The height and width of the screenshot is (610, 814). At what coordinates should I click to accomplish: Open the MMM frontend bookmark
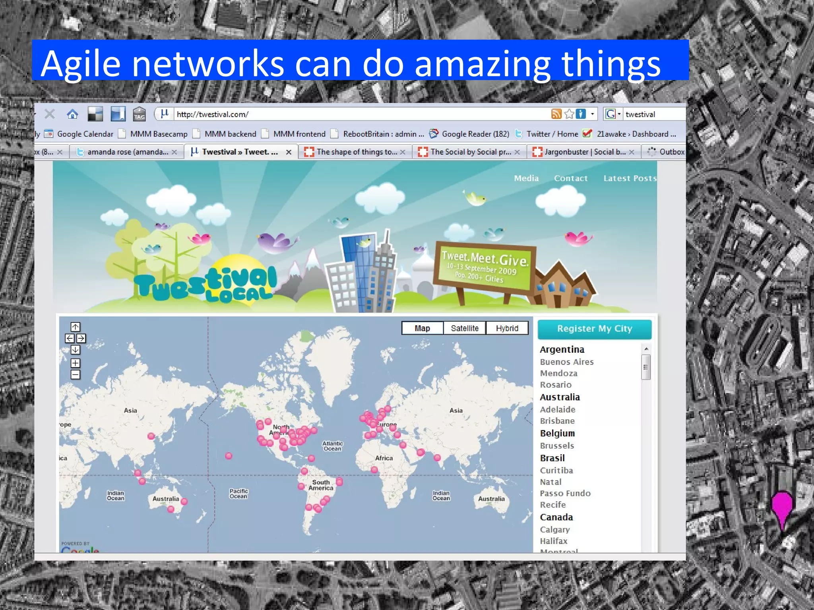click(x=293, y=134)
